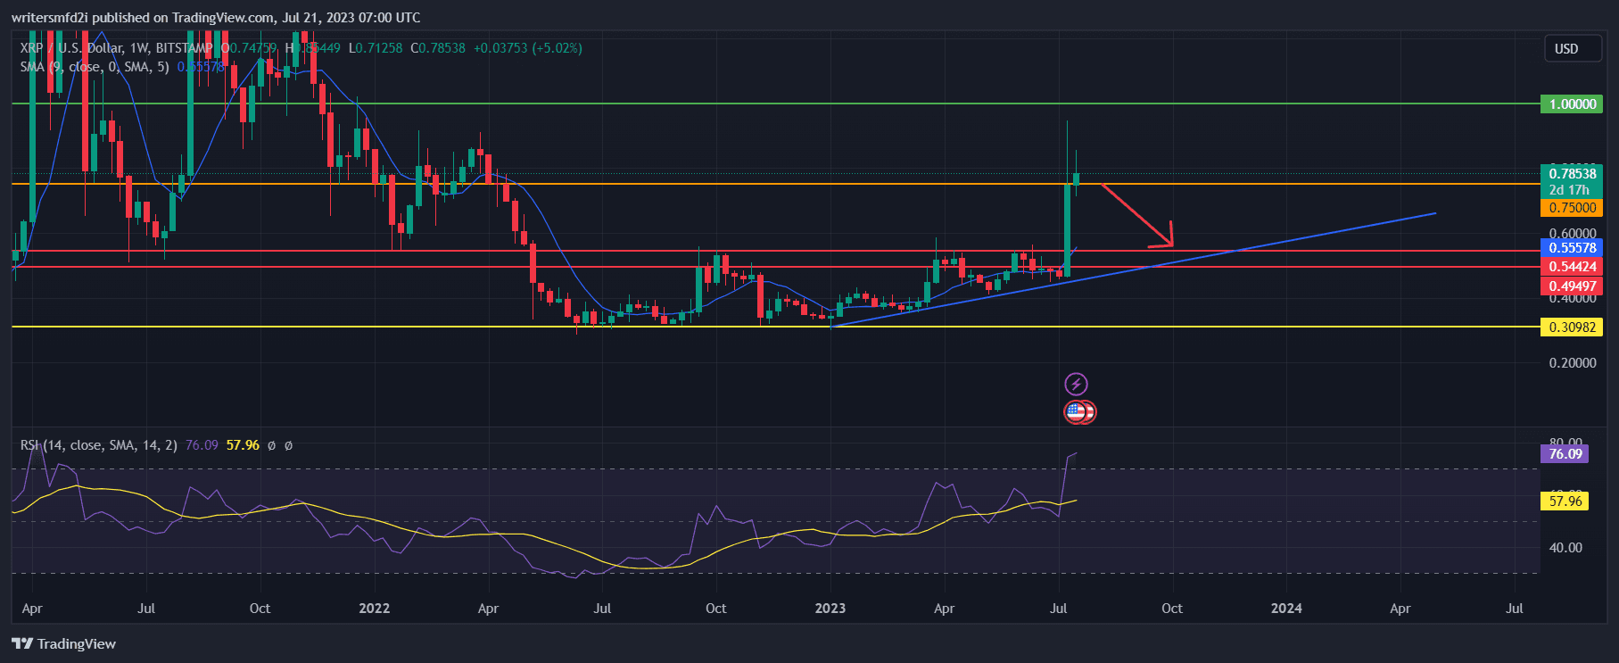The height and width of the screenshot is (663, 1619).
Task: Click the 2023 label on time axis
Action: pyautogui.click(x=830, y=609)
